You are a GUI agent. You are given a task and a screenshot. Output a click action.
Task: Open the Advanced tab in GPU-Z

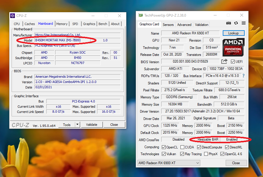click(184, 25)
